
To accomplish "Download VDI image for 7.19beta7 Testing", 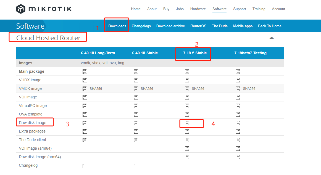I will (x=238, y=97).
